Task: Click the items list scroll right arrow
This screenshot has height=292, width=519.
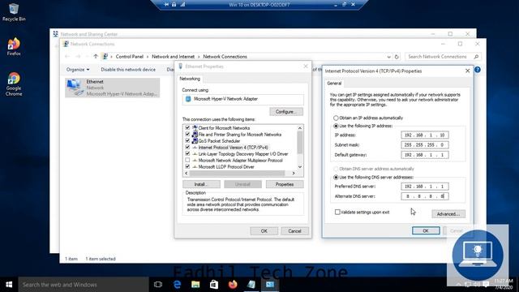Action: click(294, 173)
